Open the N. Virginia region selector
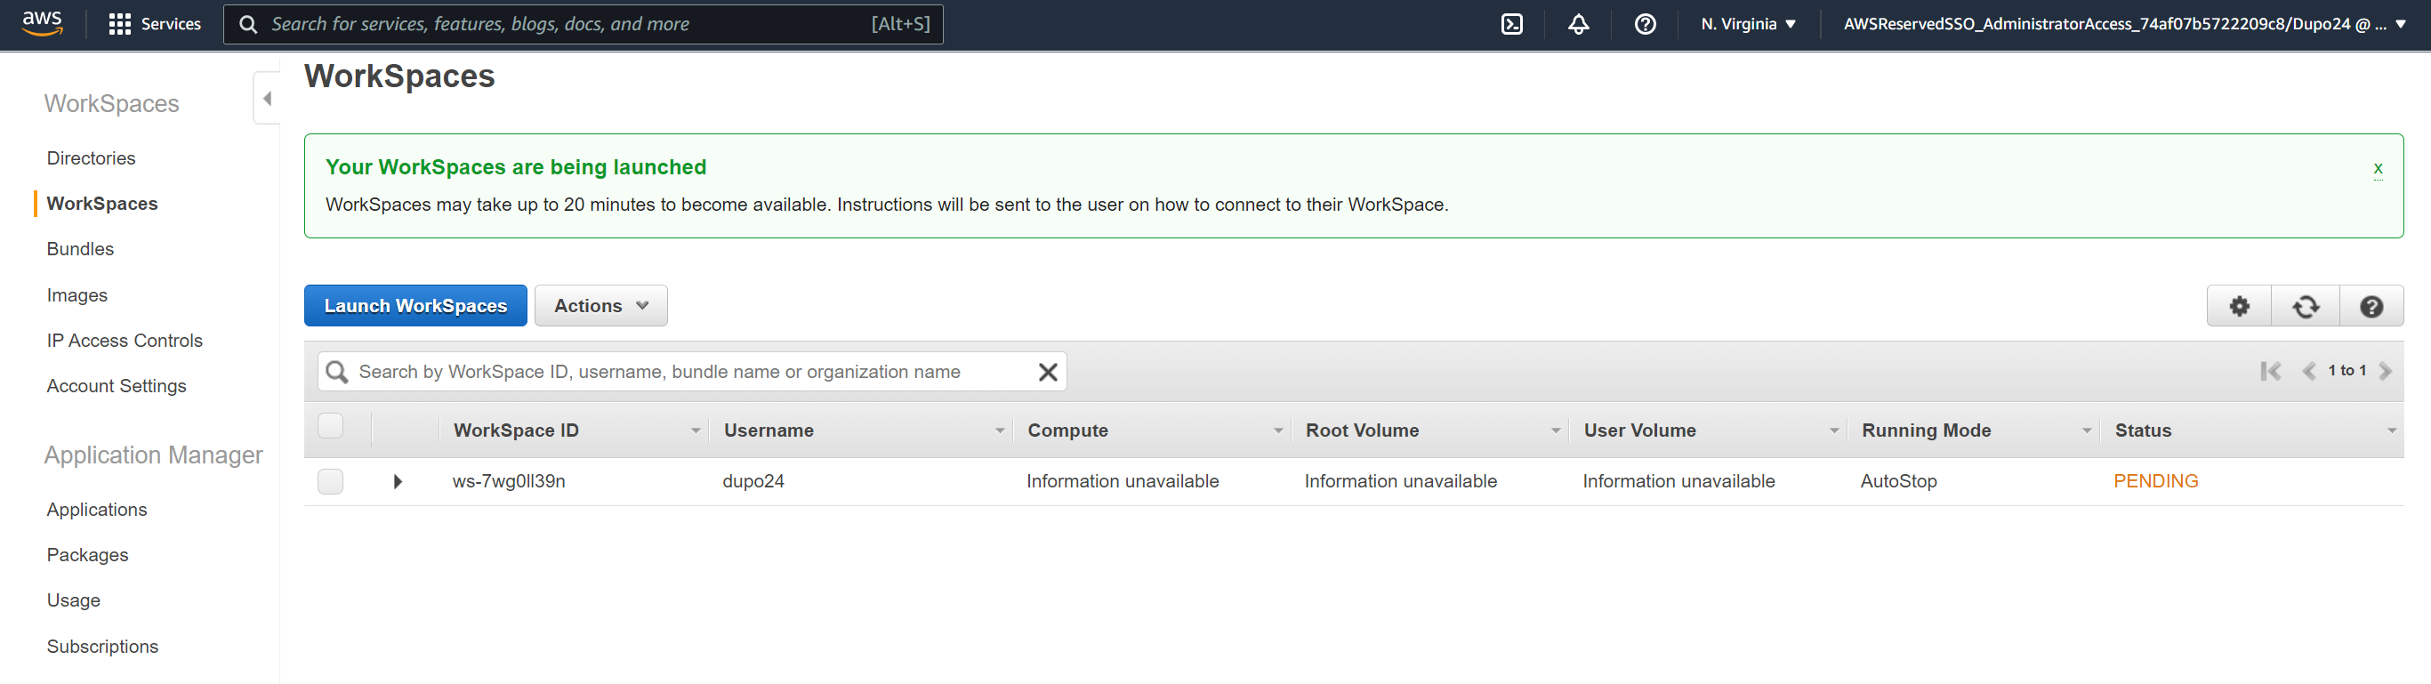This screenshot has height=684, width=2431. pos(1749,25)
